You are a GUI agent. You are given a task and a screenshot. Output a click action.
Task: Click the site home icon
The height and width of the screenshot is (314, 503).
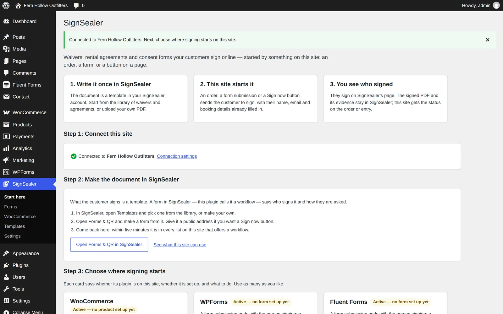(18, 5)
